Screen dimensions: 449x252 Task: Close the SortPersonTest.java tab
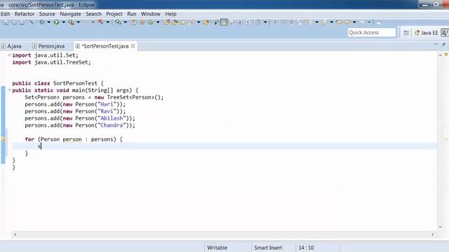tap(133, 45)
